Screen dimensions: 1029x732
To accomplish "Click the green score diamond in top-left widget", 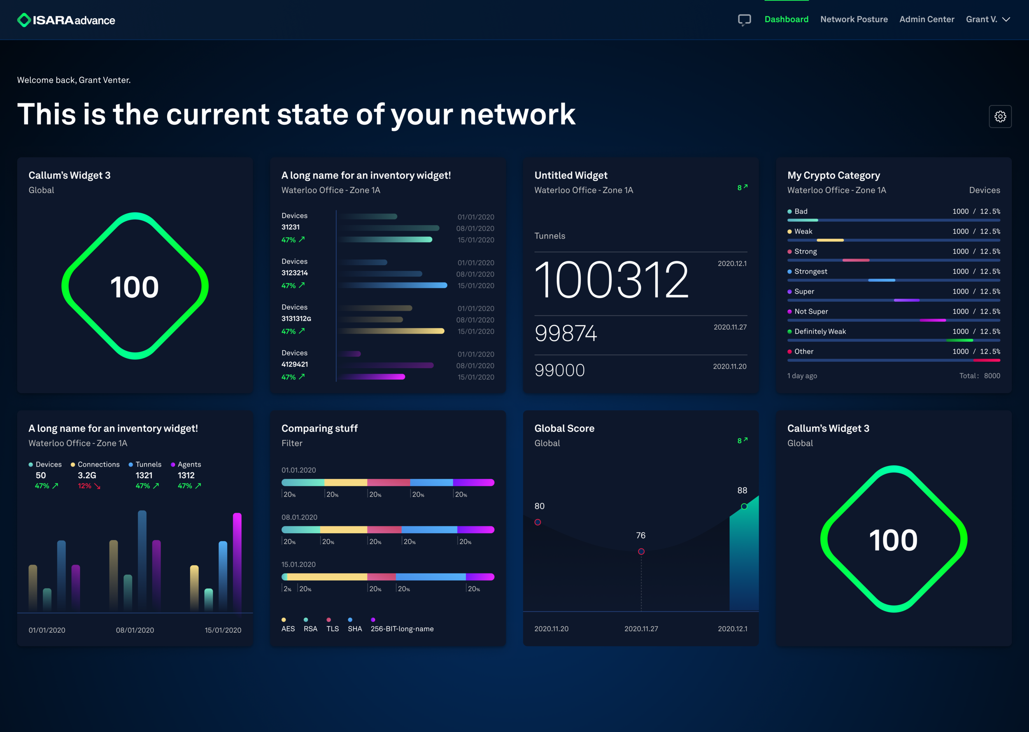I will tap(135, 286).
